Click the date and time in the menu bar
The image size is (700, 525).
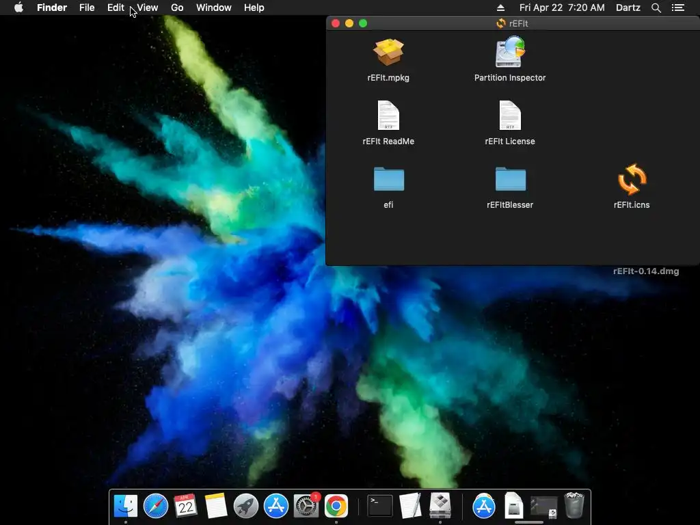(562, 8)
